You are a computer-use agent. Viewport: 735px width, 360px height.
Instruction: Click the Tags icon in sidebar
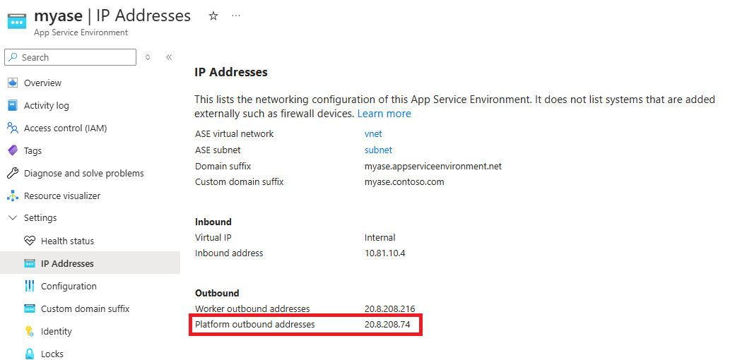12,151
